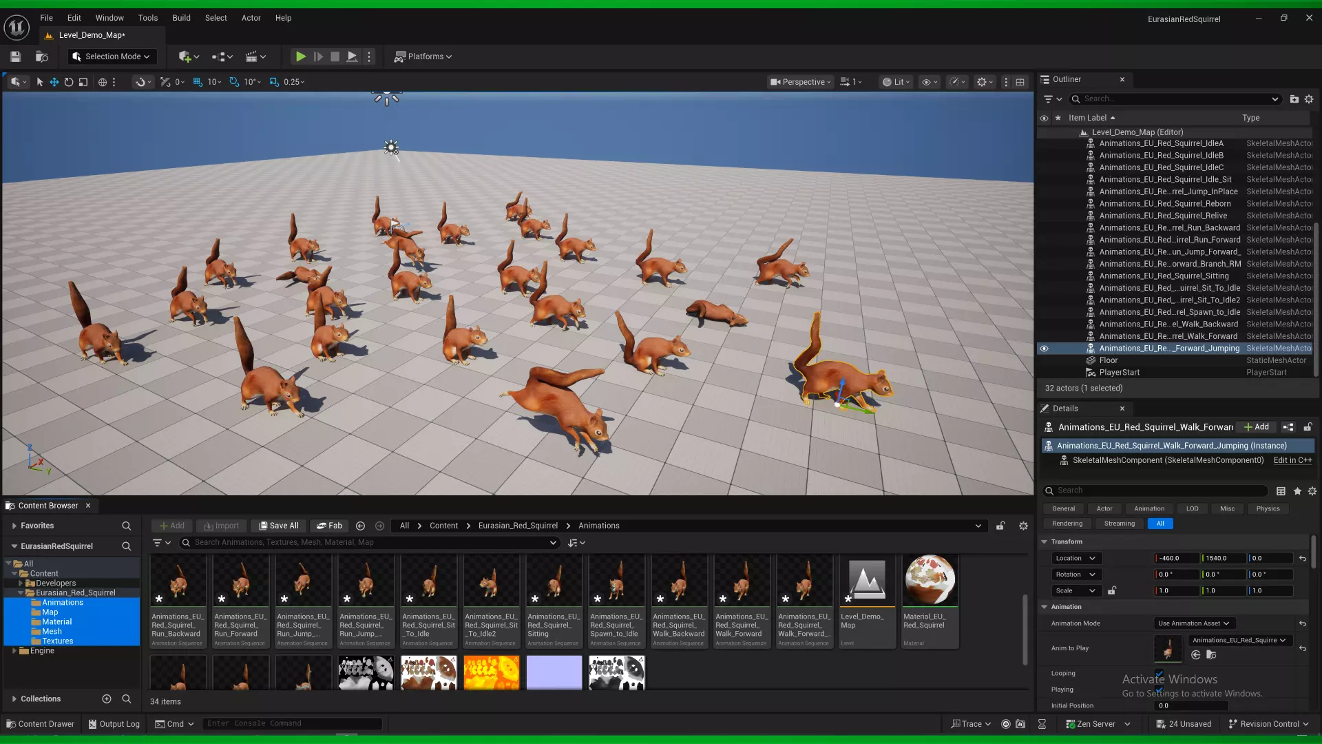This screenshot has height=744, width=1322.
Task: Save the current level with the floppy icon
Action: point(15,56)
